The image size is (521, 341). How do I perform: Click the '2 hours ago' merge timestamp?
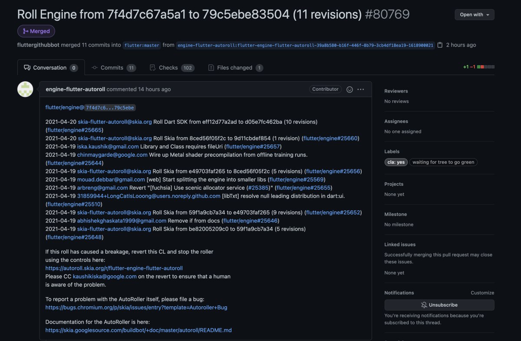(x=461, y=45)
